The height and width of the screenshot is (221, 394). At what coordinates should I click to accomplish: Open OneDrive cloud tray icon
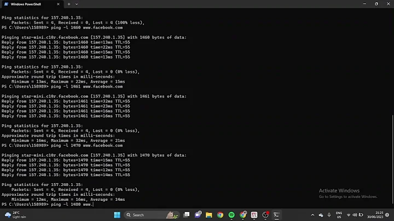(x=321, y=215)
